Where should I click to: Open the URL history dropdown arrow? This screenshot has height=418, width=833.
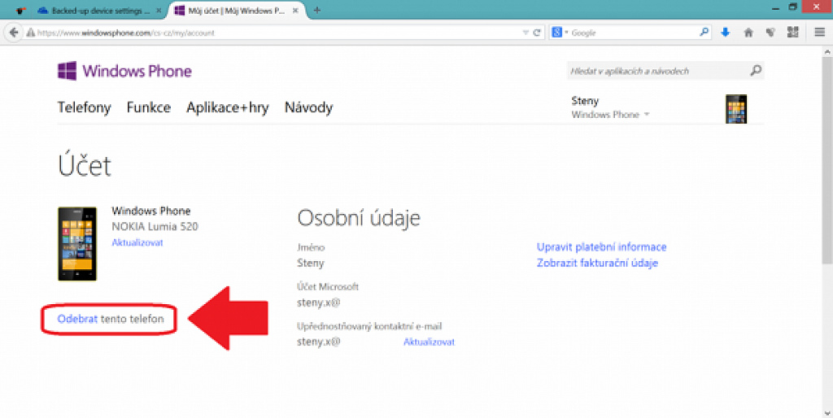(x=526, y=33)
